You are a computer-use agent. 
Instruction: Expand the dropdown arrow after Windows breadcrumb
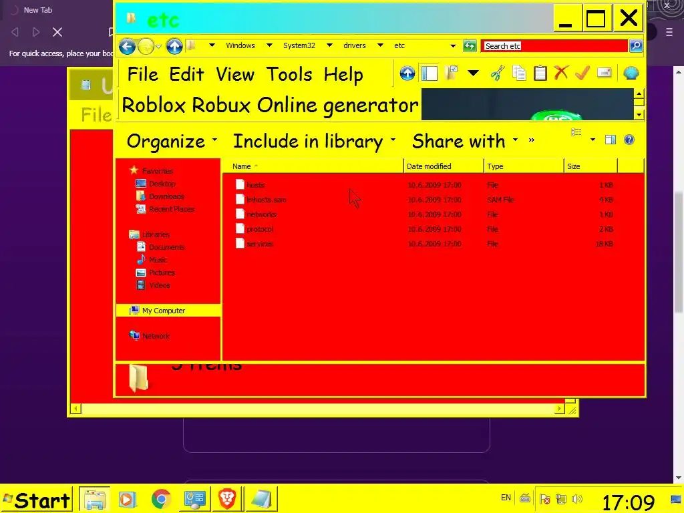point(270,45)
